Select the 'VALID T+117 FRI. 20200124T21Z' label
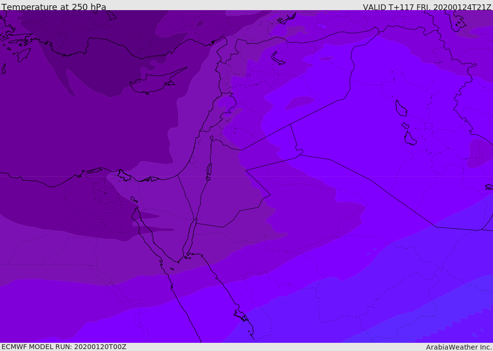Viewport: 493px width, 351px height. pyautogui.click(x=427, y=7)
